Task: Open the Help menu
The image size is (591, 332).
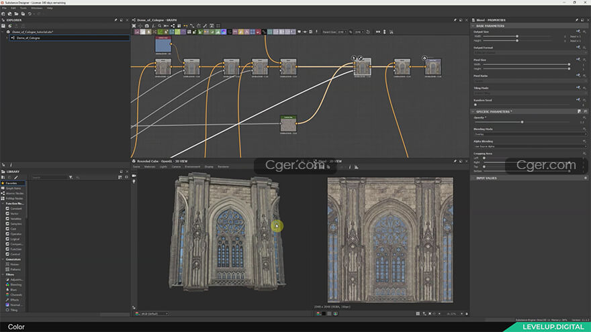Action: coord(50,8)
